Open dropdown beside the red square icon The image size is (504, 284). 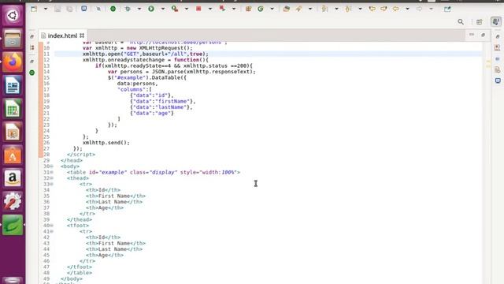[x=210, y=9]
